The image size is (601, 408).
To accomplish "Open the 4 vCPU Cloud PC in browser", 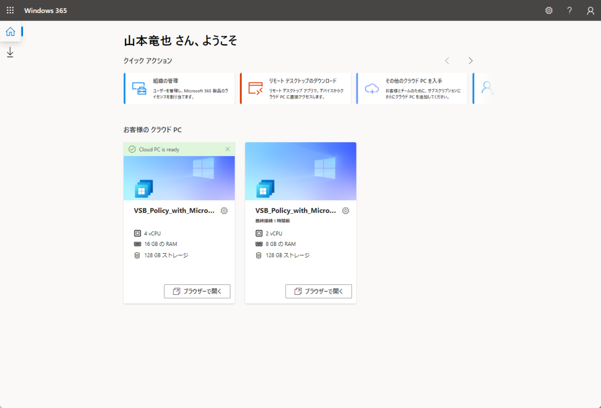I will pos(197,291).
